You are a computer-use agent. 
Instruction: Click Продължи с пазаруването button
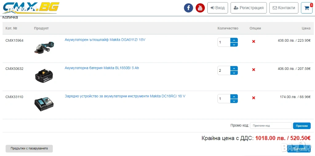pyautogui.click(x=29, y=149)
